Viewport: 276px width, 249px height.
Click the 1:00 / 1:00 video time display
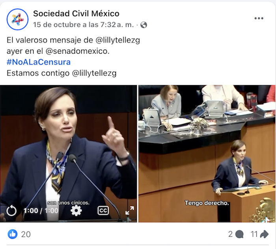click(41, 211)
